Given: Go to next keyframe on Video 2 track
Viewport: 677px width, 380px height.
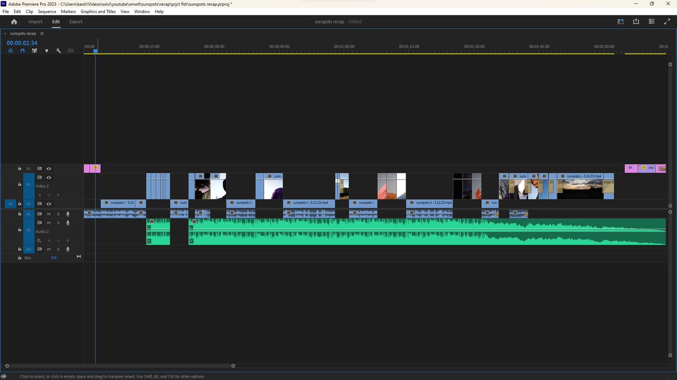Looking at the screenshot, I should tap(58, 195).
